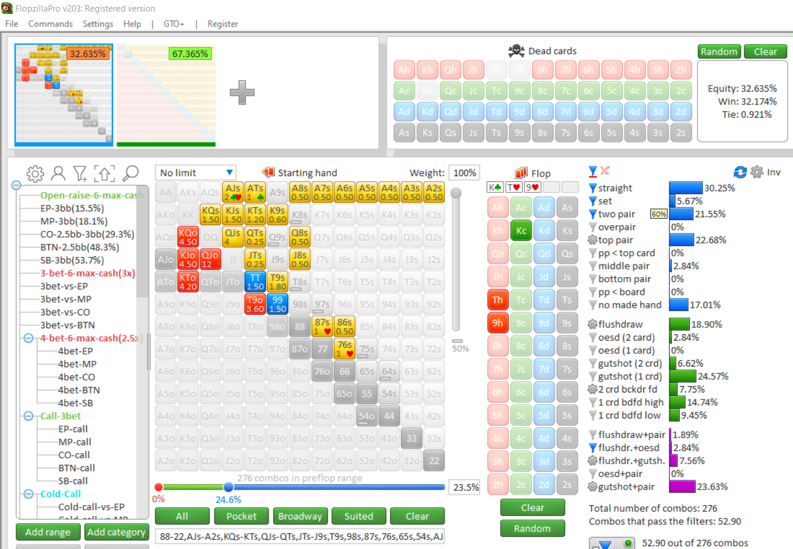The image size is (793, 549).
Task: Click the gear icon beside 2 crd bckdr fd
Action: 592,389
